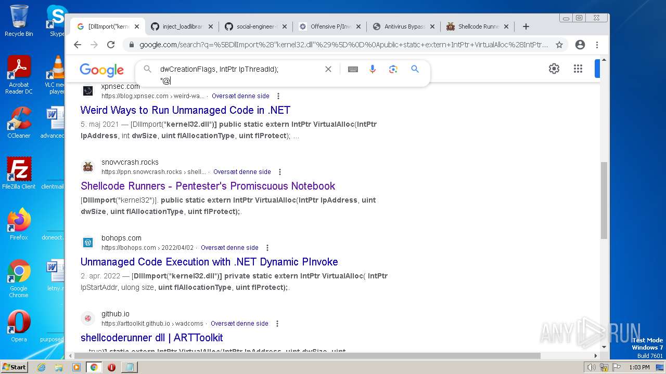This screenshot has width=666, height=374.
Task: Search by image with Google Lens
Action: click(393, 69)
